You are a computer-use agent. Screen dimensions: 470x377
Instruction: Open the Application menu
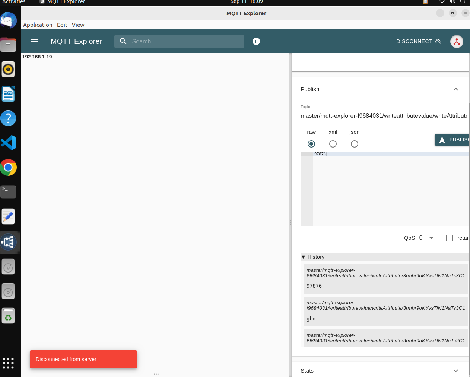38,25
